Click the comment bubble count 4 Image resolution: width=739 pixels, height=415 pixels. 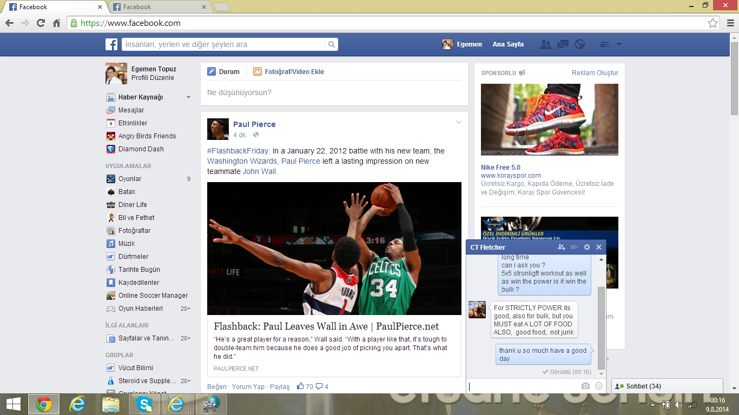click(x=322, y=386)
